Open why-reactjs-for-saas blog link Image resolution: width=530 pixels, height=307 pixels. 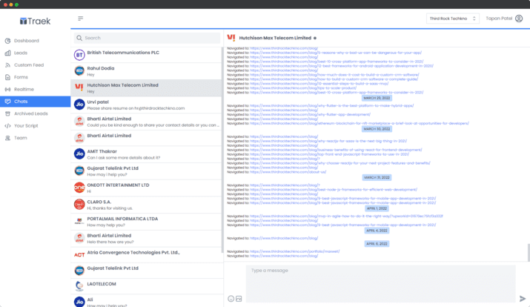pos(328,141)
